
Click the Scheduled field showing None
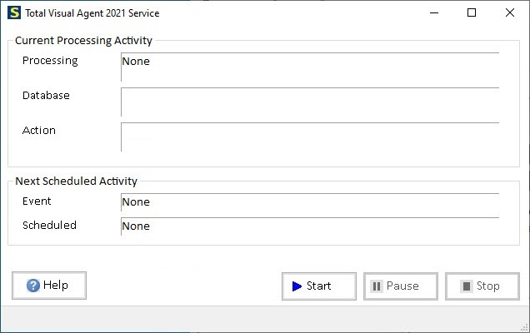coord(309,226)
